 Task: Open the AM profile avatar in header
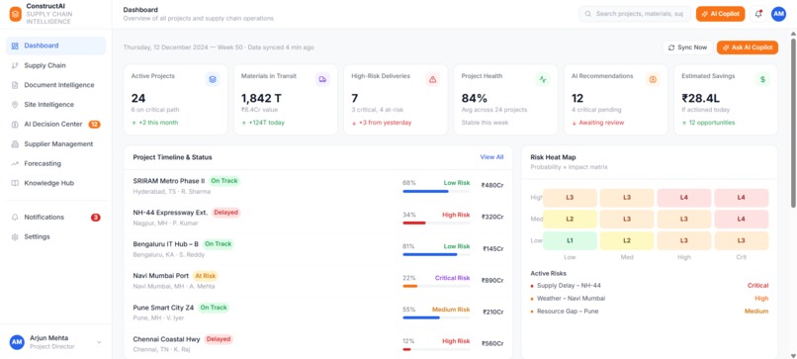[x=778, y=14]
